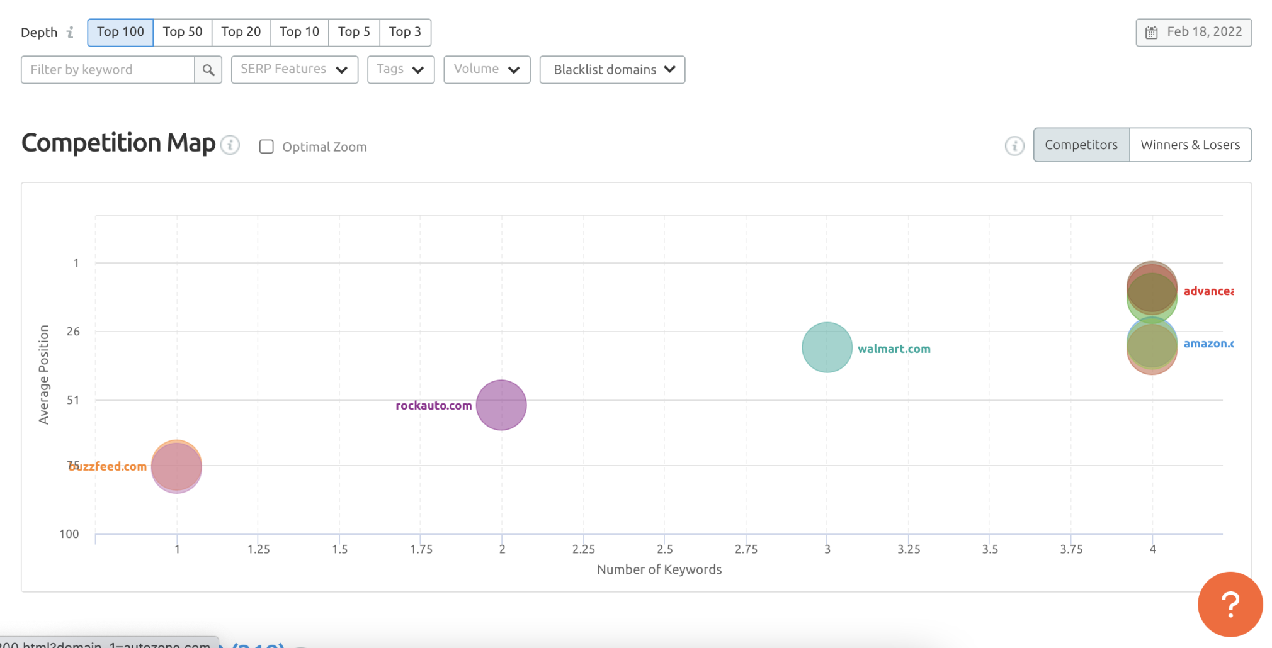Viewport: 1272px width, 648px height.
Task: Click the buzzfeed.com bubble at 1 keyword
Action: [176, 466]
